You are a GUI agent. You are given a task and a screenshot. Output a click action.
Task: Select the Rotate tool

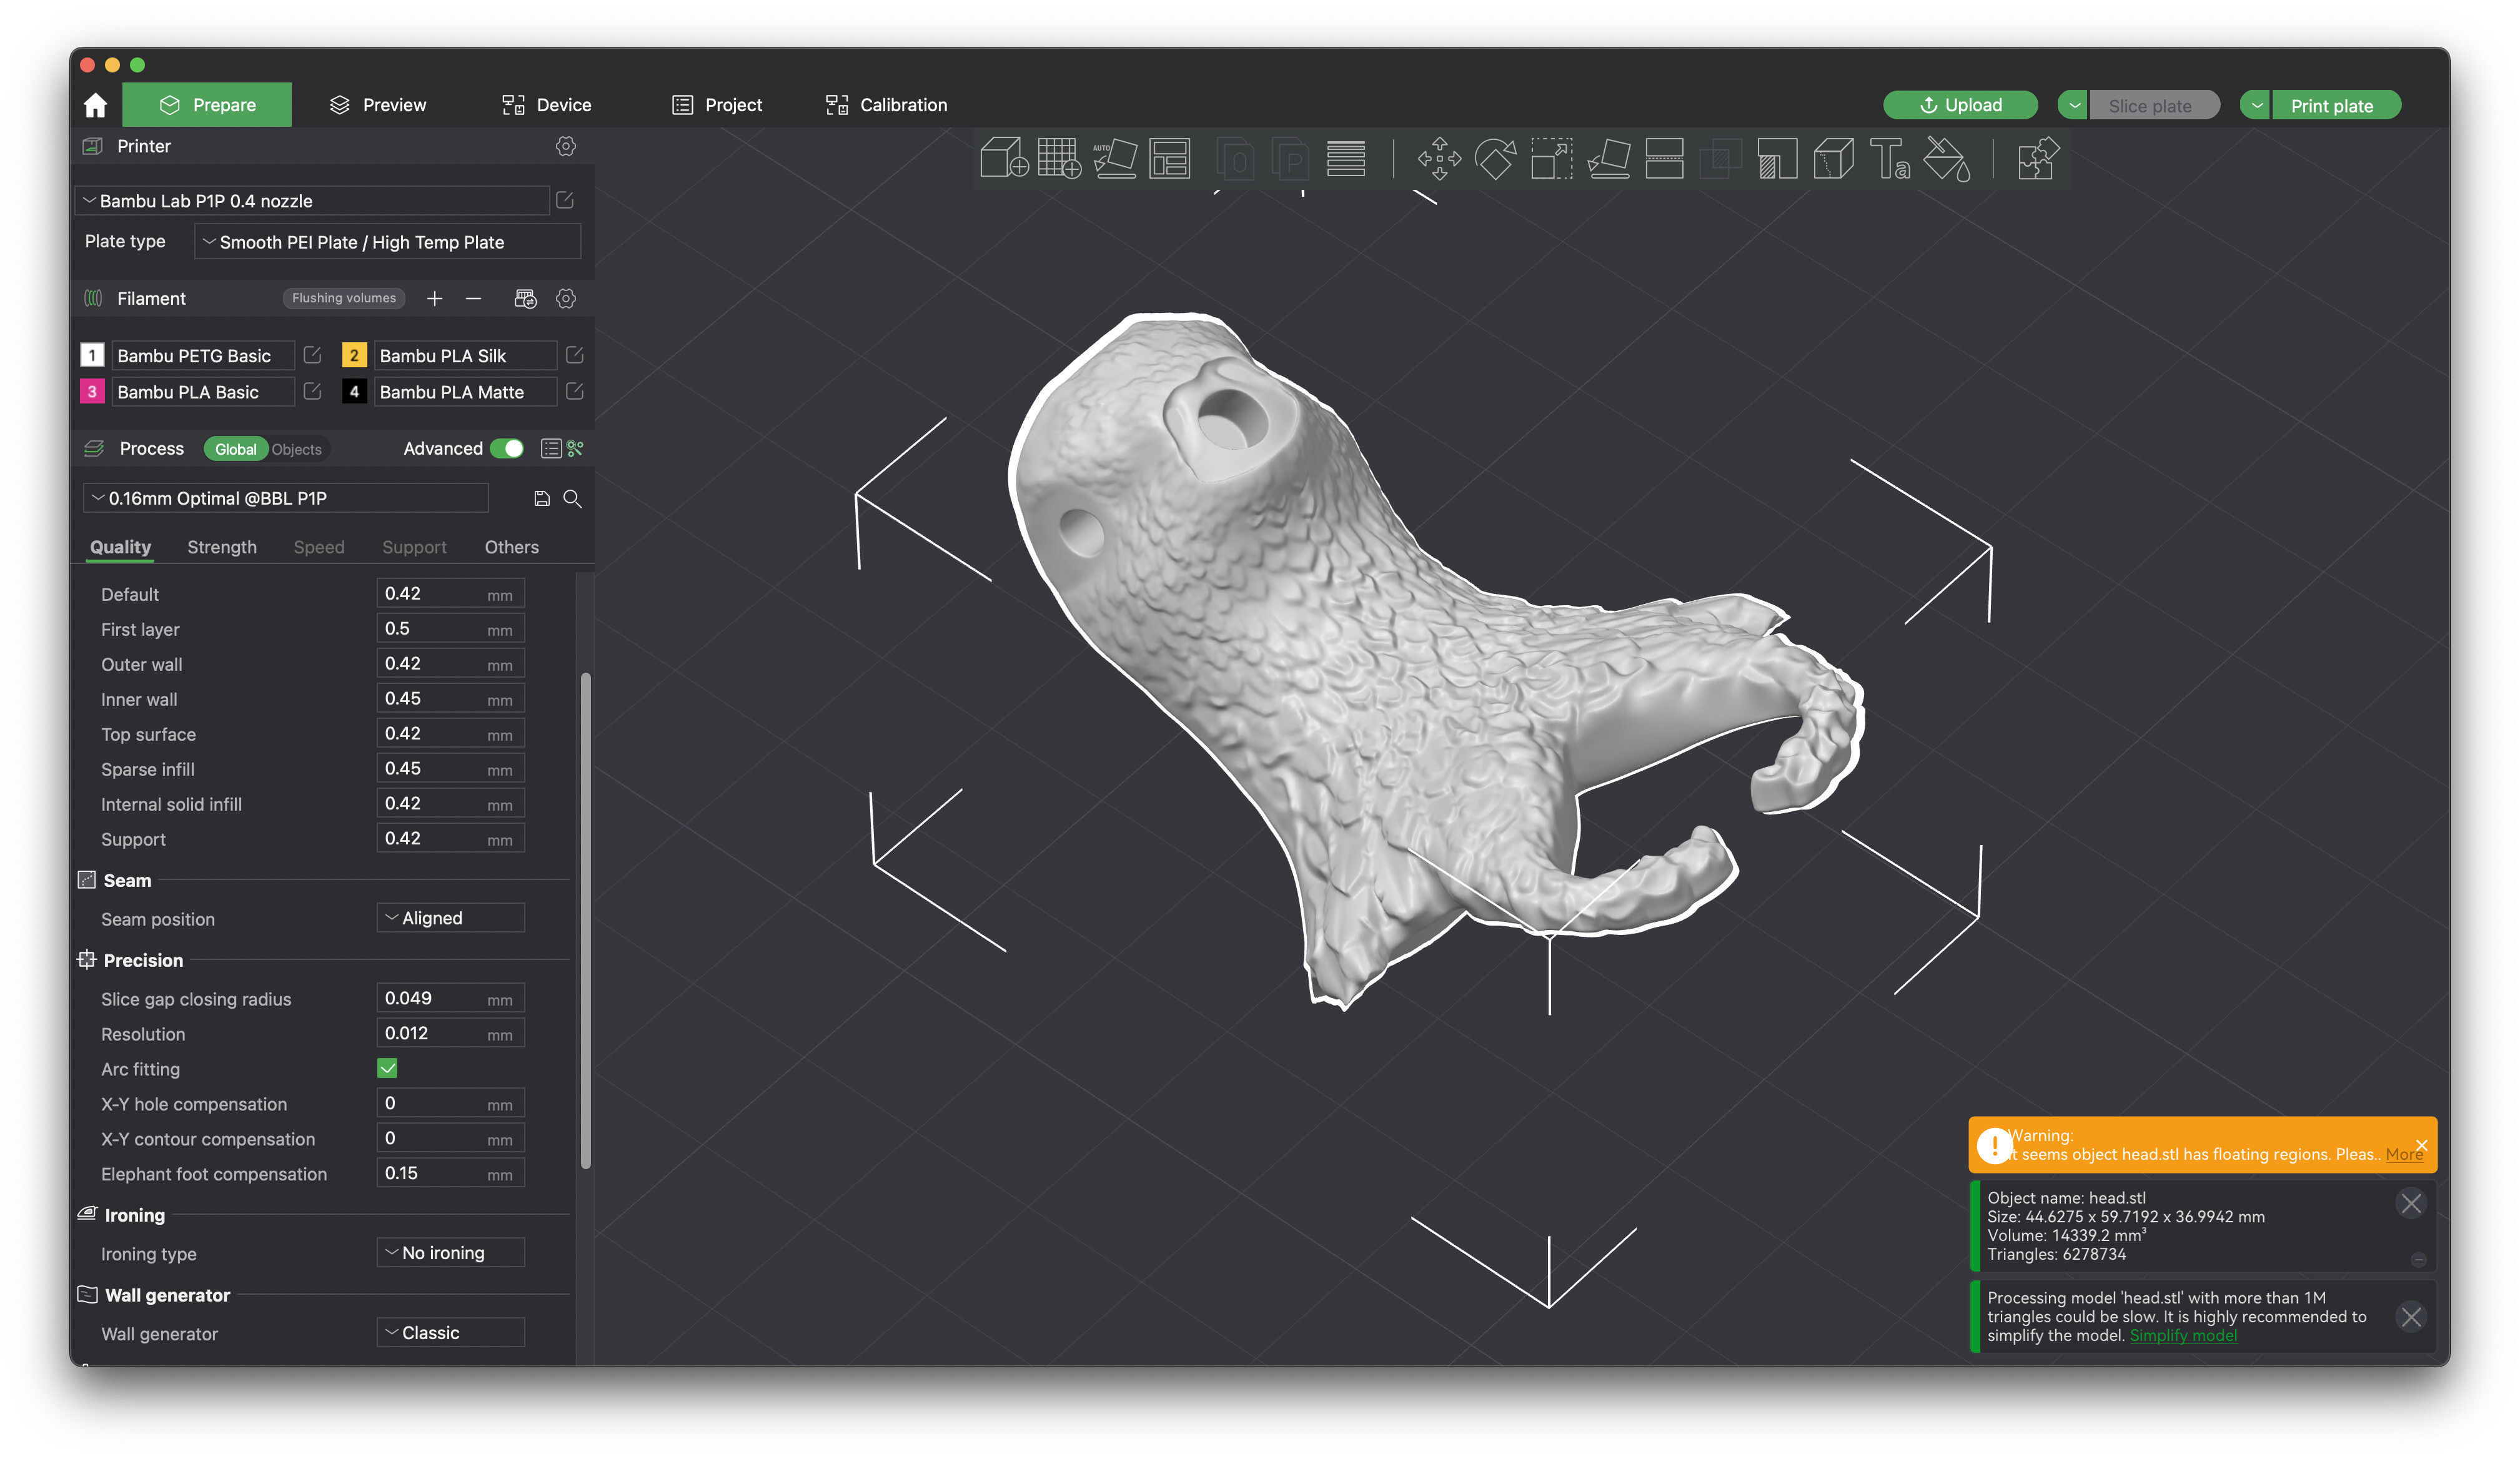point(1495,158)
